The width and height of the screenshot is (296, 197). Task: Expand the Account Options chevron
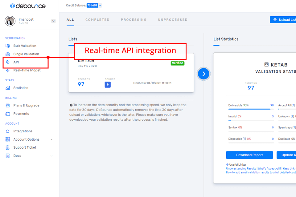click(51, 139)
